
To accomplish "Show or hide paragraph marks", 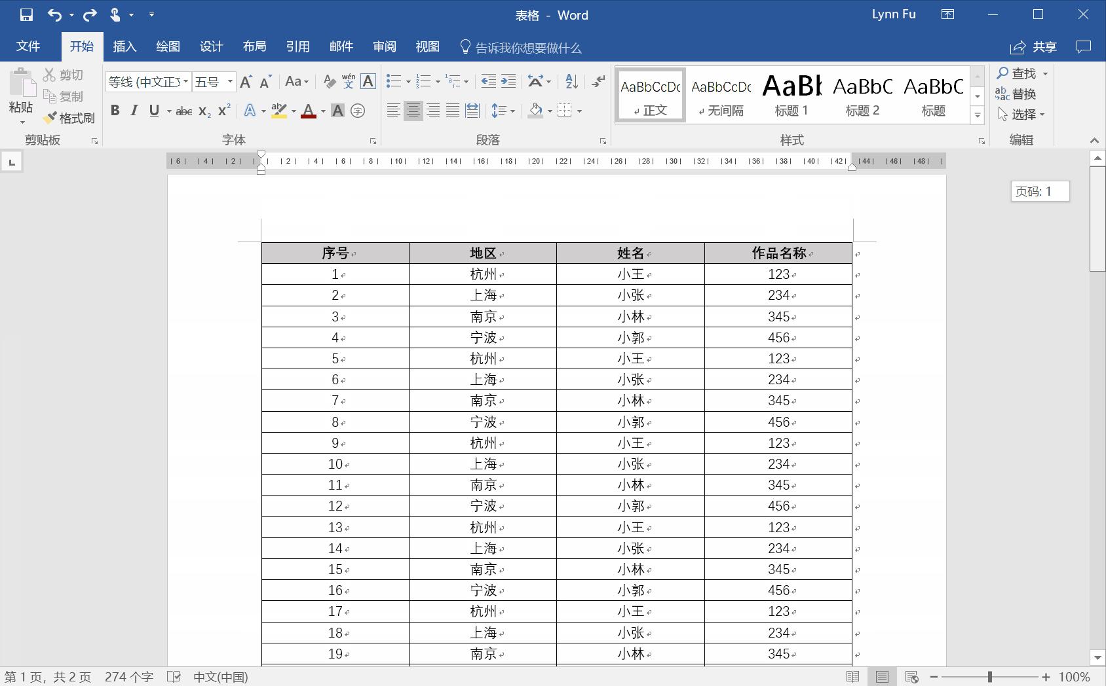I will [x=598, y=81].
